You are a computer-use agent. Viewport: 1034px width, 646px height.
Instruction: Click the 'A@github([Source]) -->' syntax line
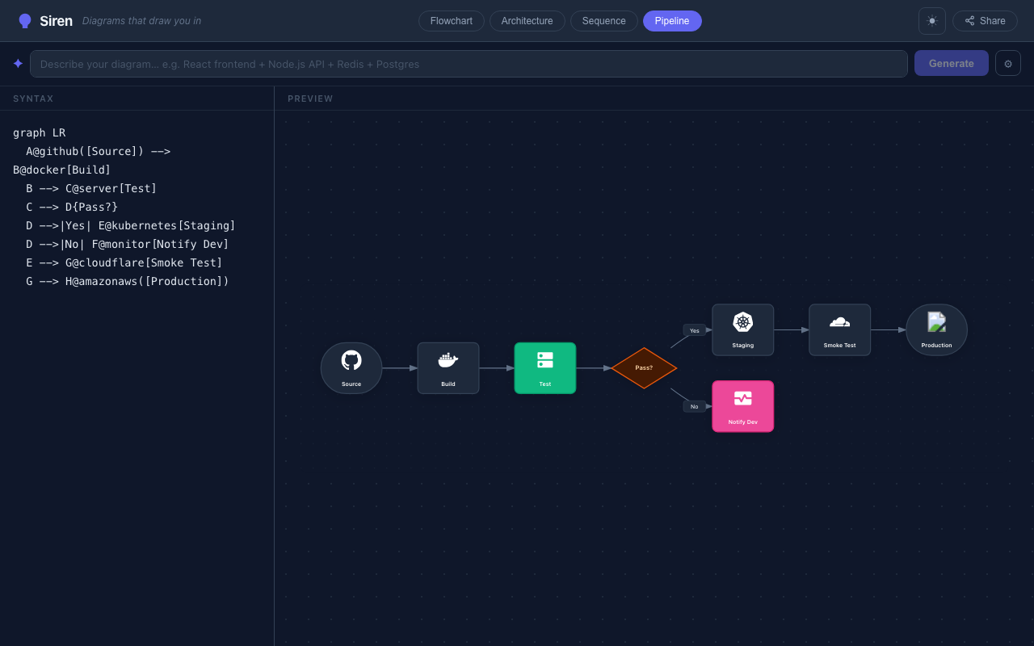click(x=98, y=151)
